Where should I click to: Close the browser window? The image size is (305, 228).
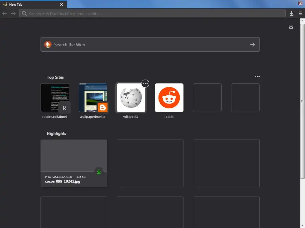tap(300, 3)
